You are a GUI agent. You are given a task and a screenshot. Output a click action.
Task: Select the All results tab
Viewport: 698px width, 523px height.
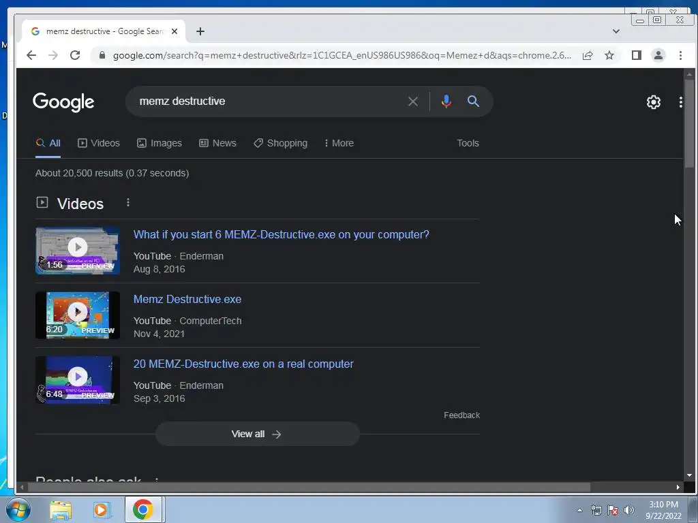click(48, 143)
